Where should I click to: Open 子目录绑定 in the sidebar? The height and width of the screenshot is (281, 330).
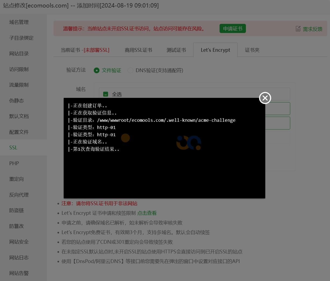click(x=21, y=38)
